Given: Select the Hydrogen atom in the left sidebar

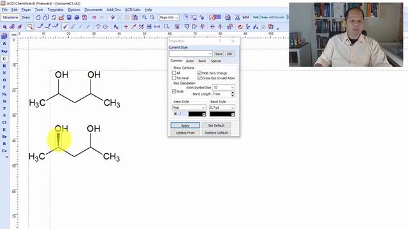Looking at the screenshot, I should pos(4,66).
